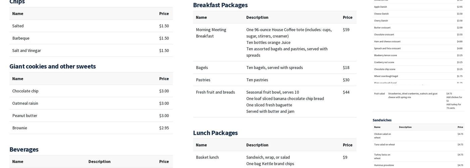Select Butter croissant in the right list
Image resolution: width=470 pixels, height=168 pixels.
[x=382, y=28]
